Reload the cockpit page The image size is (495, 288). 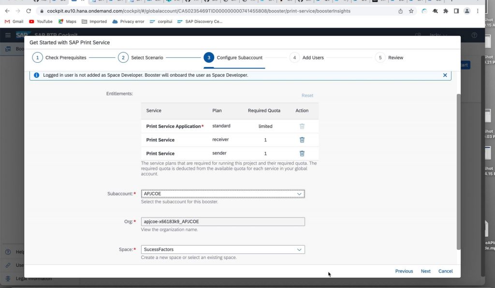29,11
